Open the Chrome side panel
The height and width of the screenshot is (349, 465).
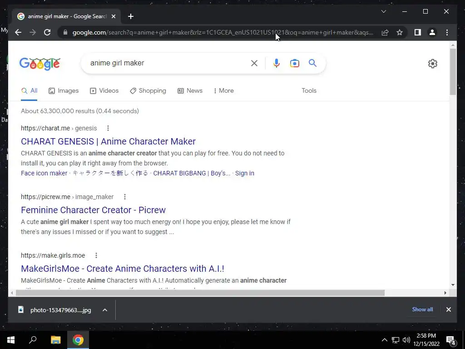point(418,32)
